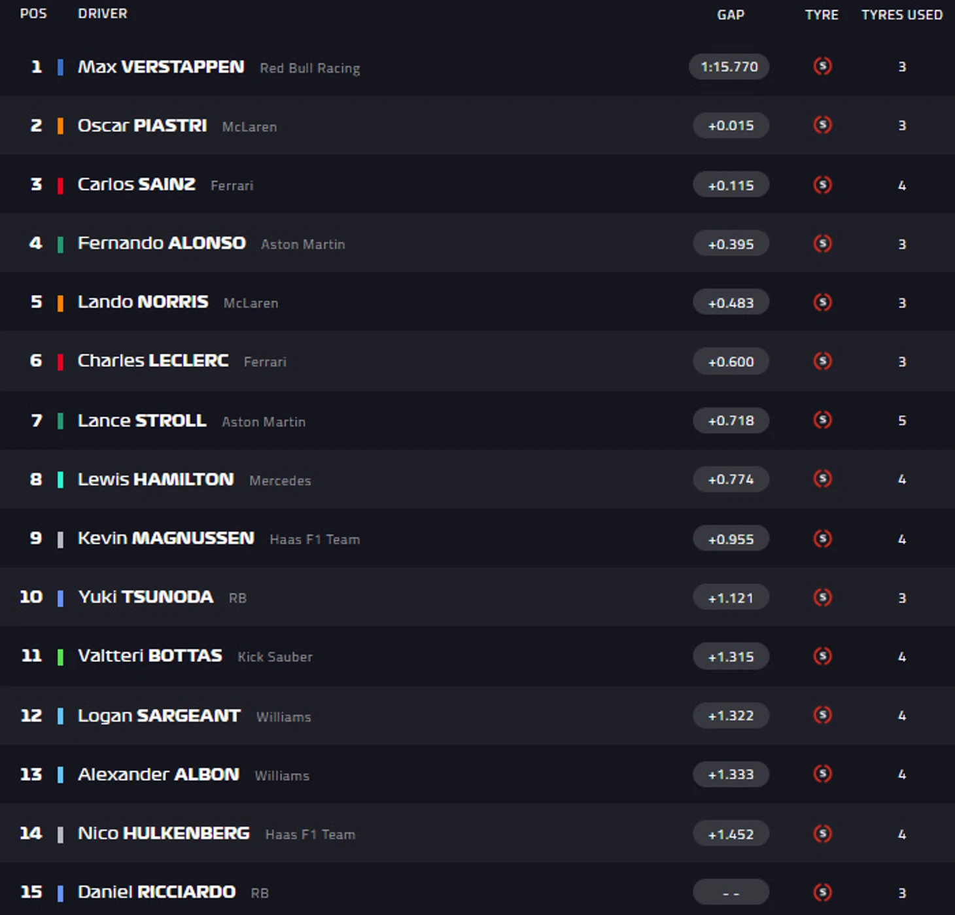Click soft tyre icon in Verstappen's row

(x=822, y=66)
